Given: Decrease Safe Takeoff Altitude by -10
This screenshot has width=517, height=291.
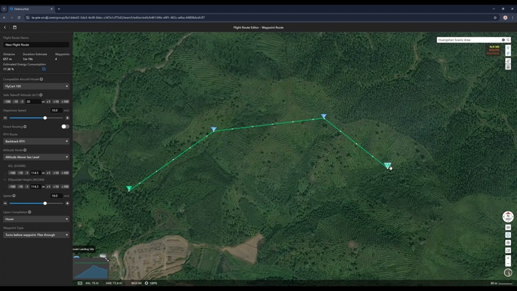Looking at the screenshot, I should (x=16, y=102).
